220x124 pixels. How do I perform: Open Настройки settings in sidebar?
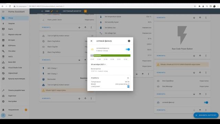click(15, 101)
